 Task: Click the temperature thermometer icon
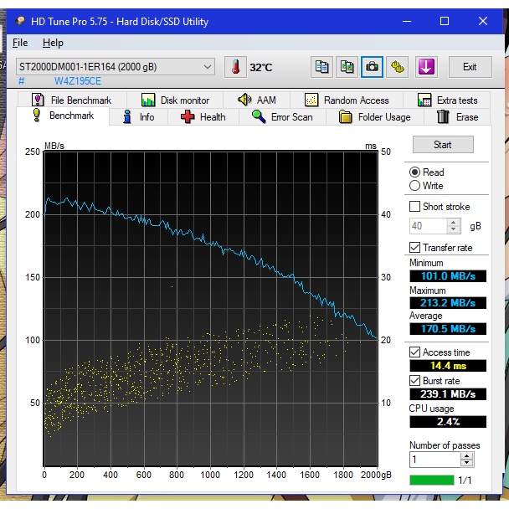pyautogui.click(x=236, y=67)
